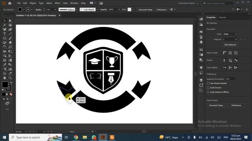Open the stroke weight dropdown
The image size is (252, 141).
[56, 9]
